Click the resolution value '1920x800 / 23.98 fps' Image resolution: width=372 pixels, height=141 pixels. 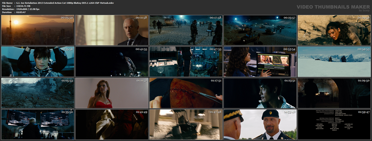[28, 9]
